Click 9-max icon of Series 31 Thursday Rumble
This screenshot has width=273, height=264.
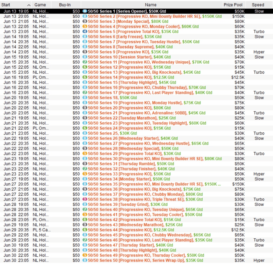(x=85, y=164)
